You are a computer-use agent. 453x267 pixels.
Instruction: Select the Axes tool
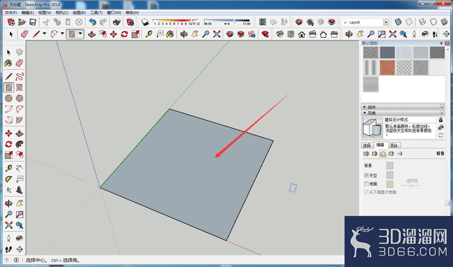coord(9,190)
